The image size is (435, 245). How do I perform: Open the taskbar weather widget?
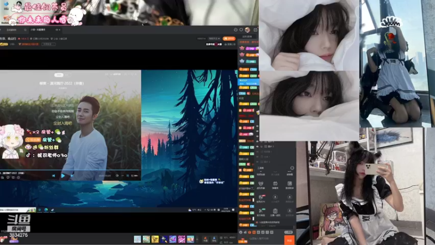pos(195,210)
